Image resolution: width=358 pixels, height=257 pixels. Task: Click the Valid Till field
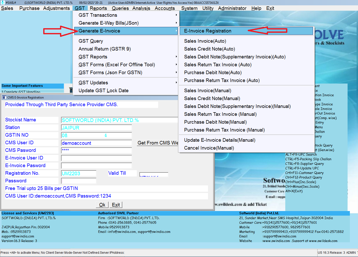(154, 175)
